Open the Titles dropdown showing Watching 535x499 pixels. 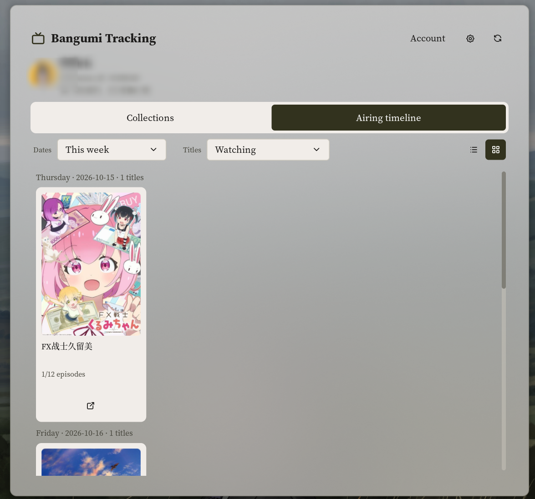click(x=268, y=150)
